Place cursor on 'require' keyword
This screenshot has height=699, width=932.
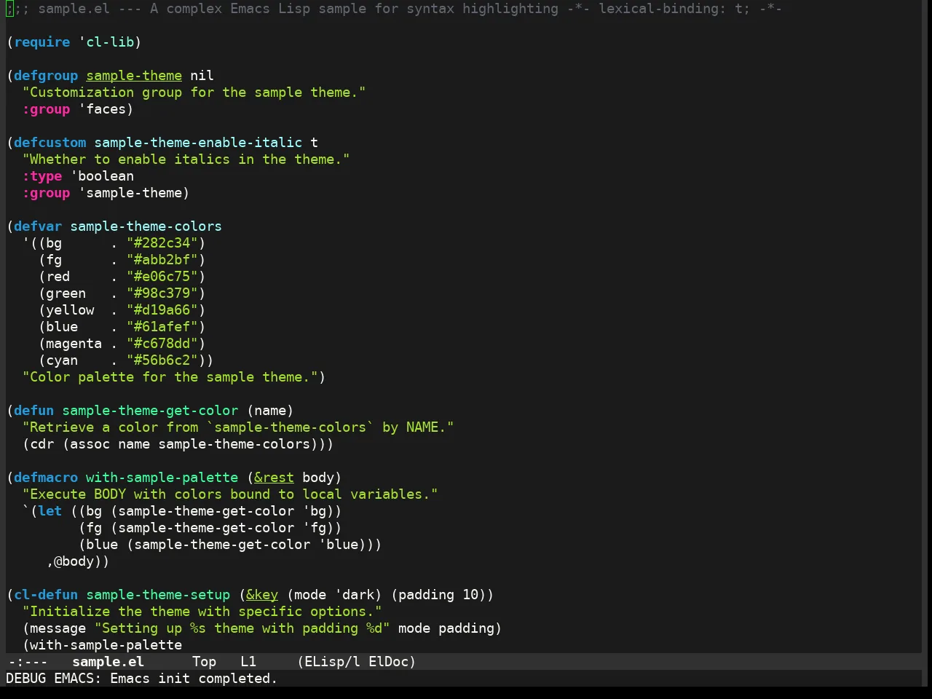[42, 42]
